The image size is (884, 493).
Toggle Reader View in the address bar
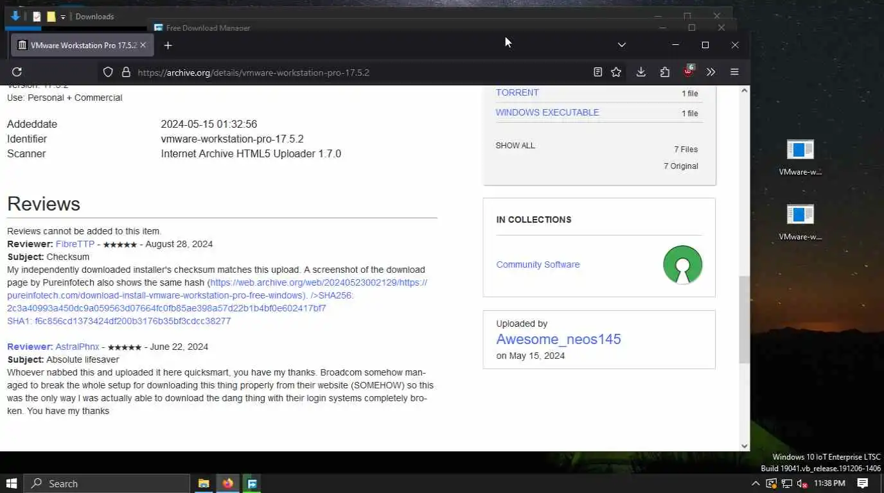pyautogui.click(x=597, y=72)
